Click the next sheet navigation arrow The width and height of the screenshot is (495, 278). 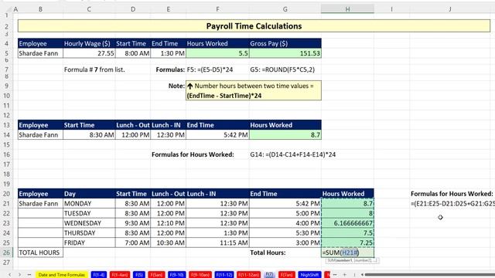tap(19, 275)
